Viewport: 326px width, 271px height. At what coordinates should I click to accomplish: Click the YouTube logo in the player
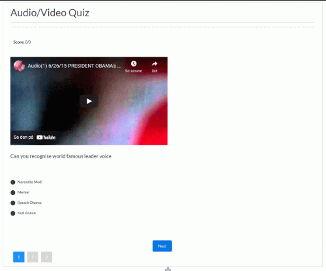[46, 137]
